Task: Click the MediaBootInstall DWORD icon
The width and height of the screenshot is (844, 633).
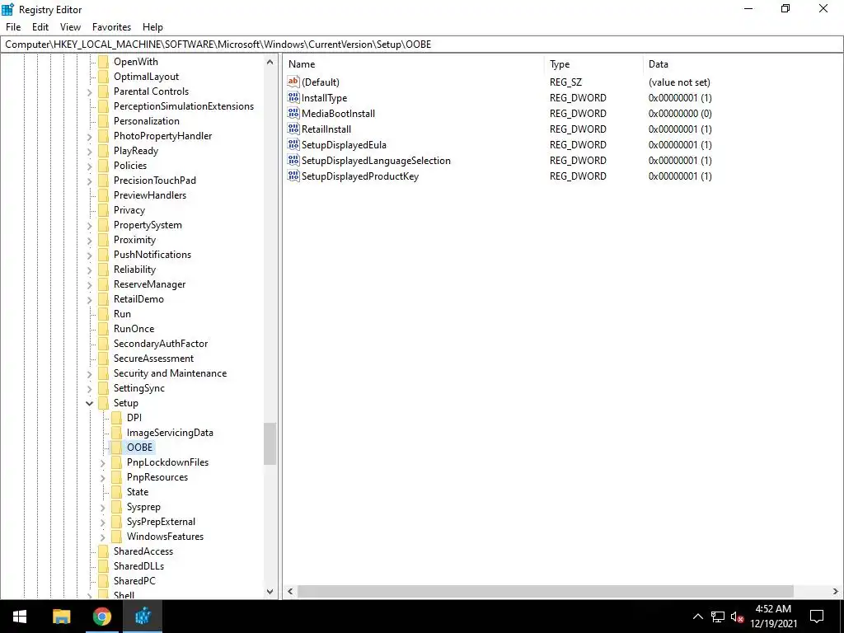Action: pyautogui.click(x=293, y=113)
